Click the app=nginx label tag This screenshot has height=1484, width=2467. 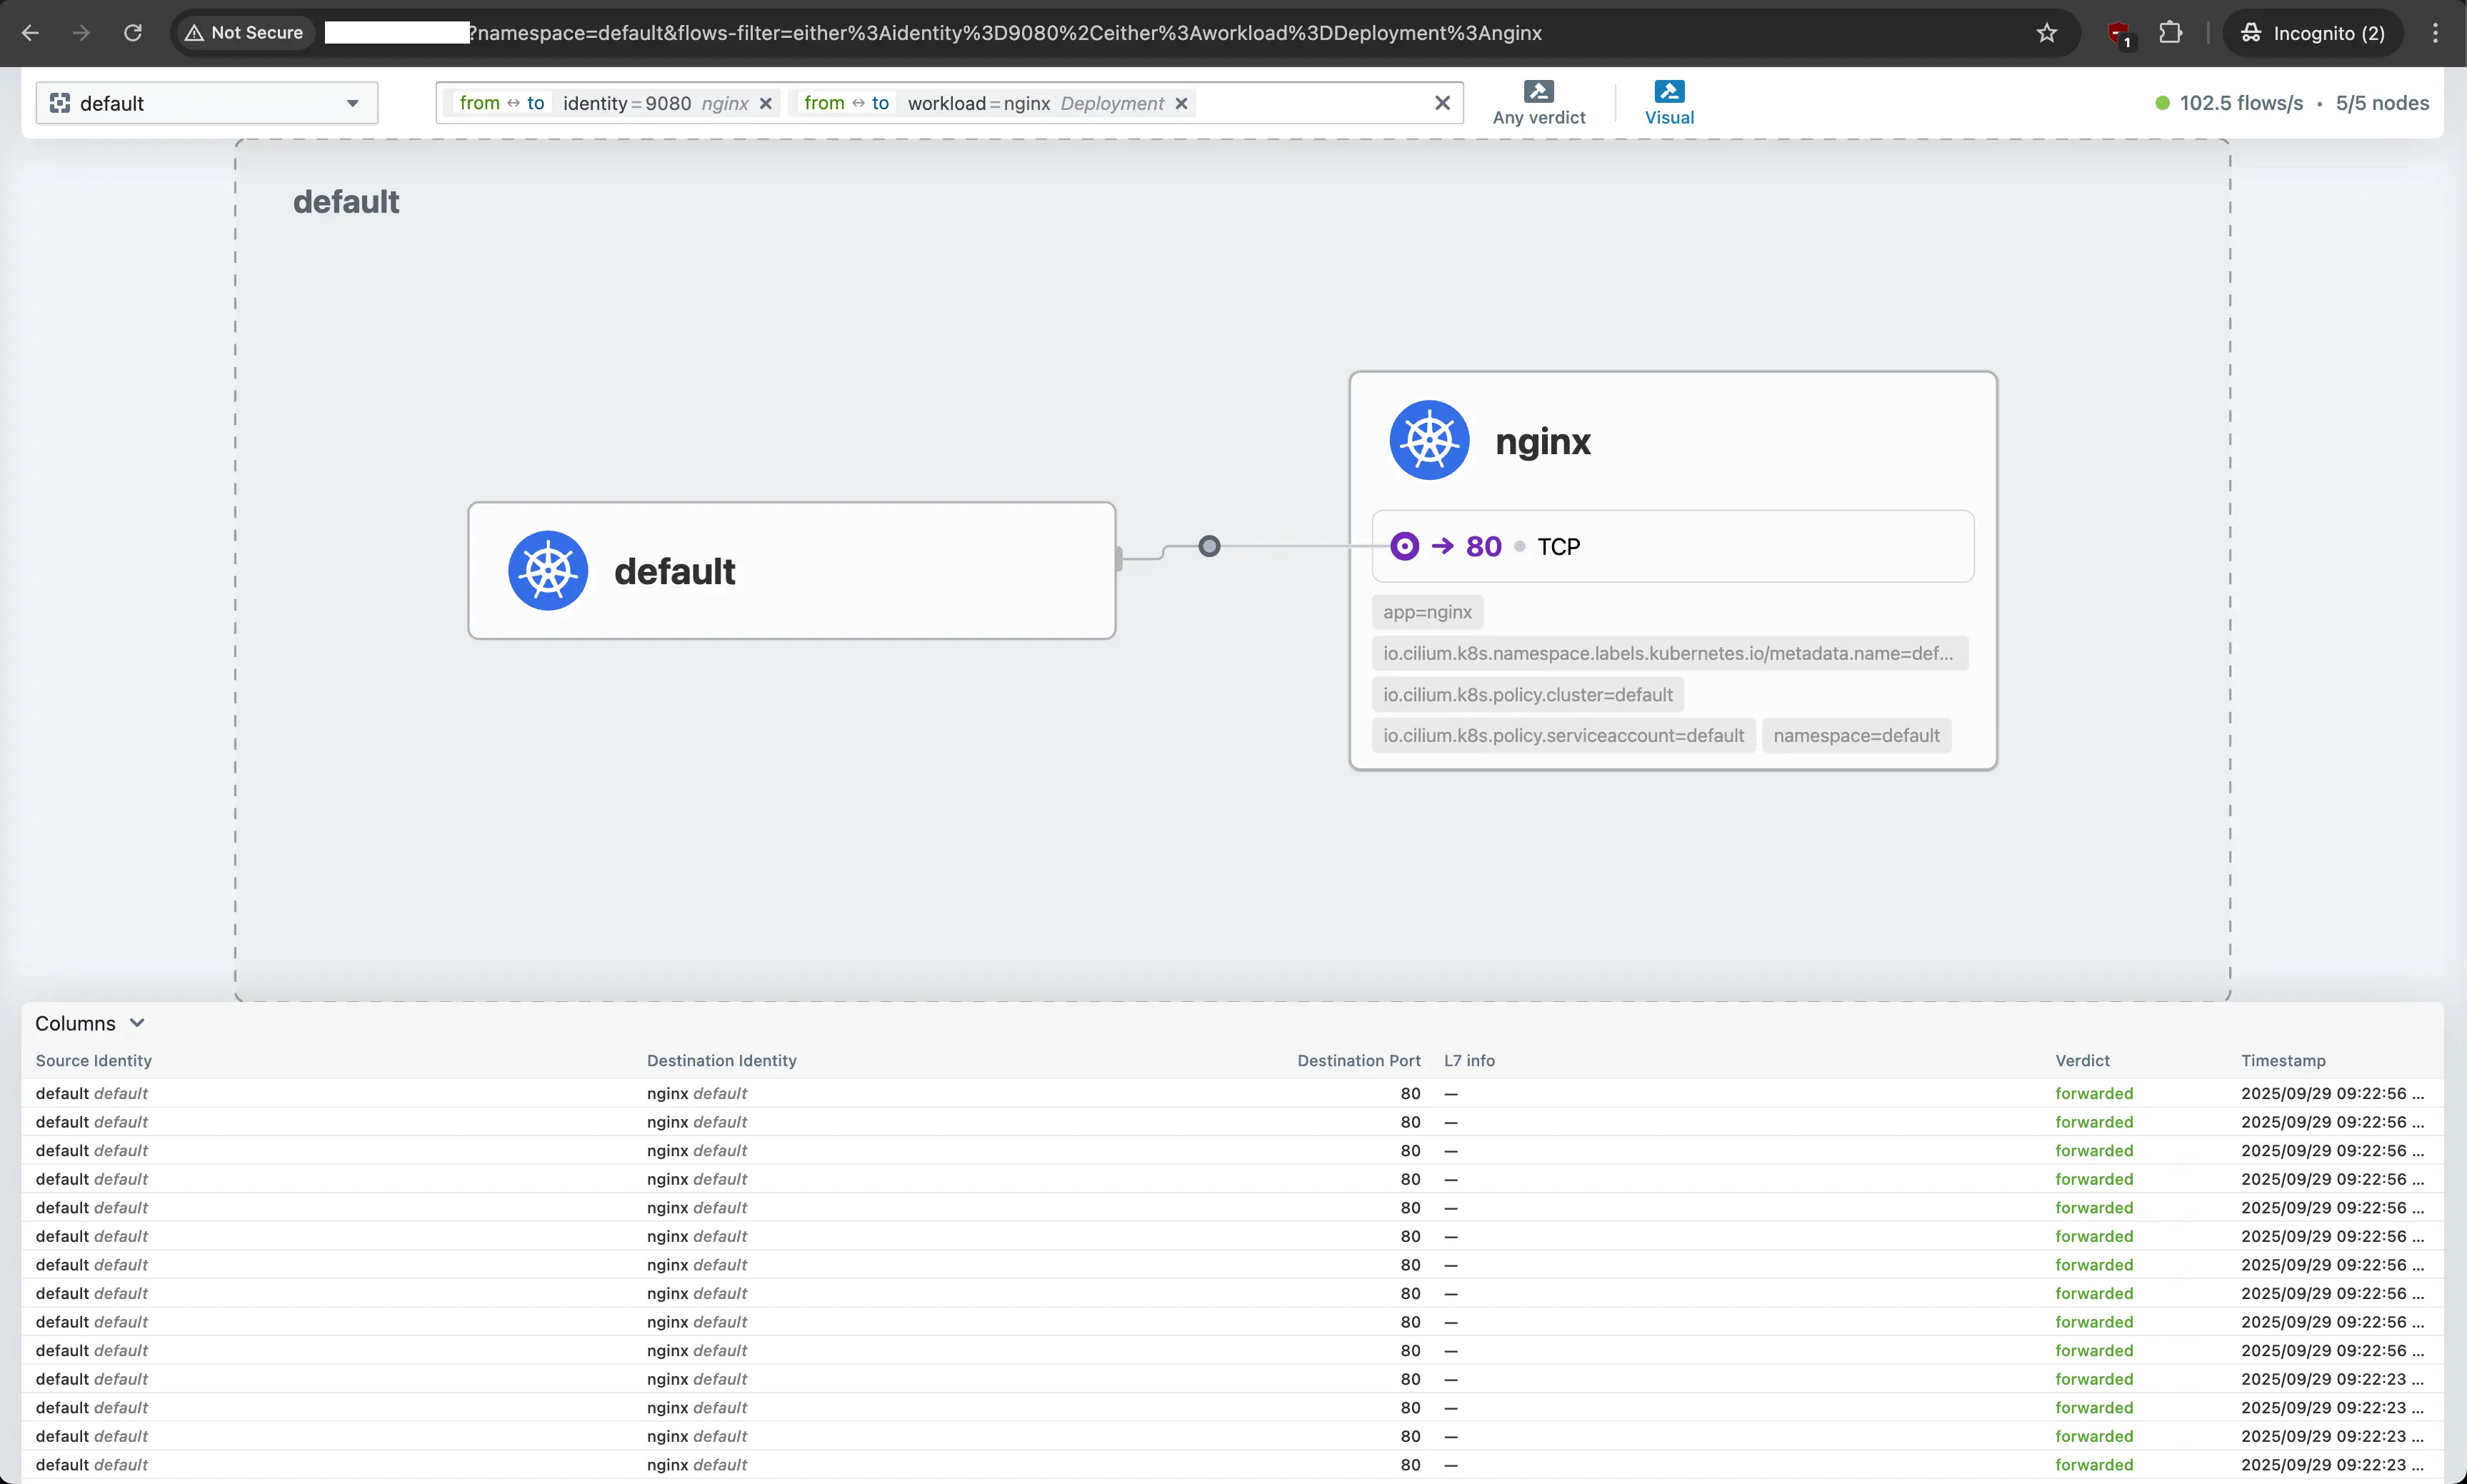click(1427, 612)
